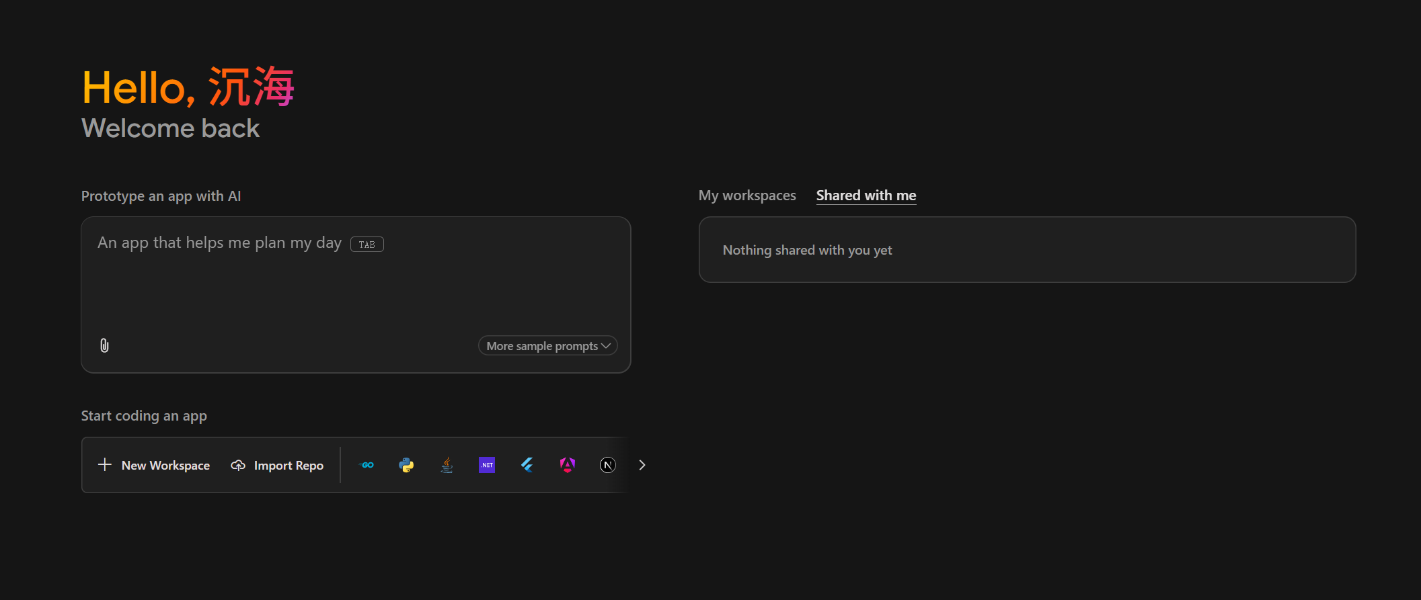Switch to My workspaces tab
Image resolution: width=1421 pixels, height=600 pixels.
point(746,196)
